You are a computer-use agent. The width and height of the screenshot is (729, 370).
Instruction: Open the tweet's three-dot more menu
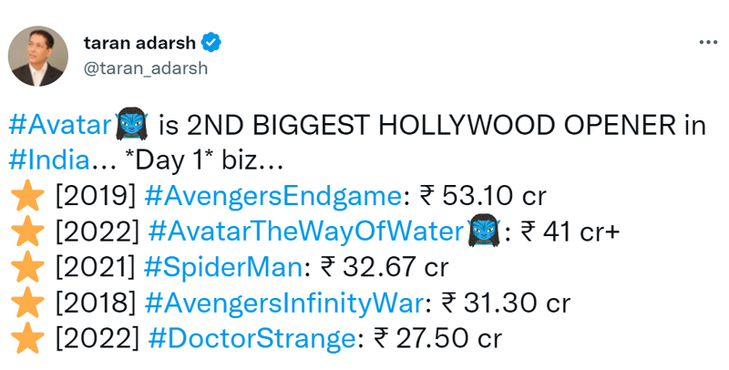pyautogui.click(x=706, y=42)
